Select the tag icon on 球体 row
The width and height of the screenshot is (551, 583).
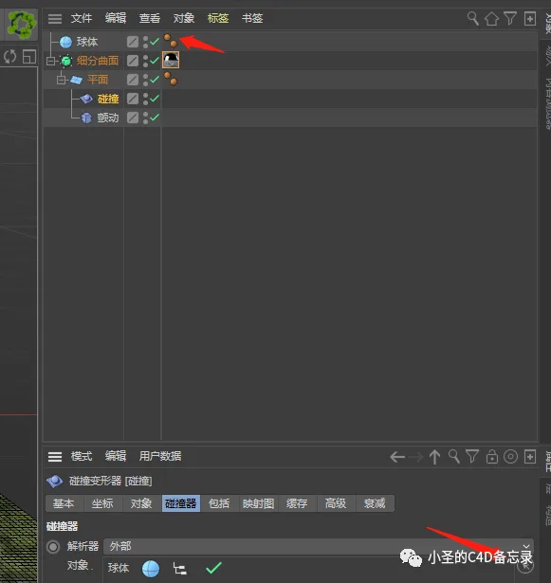click(x=171, y=41)
